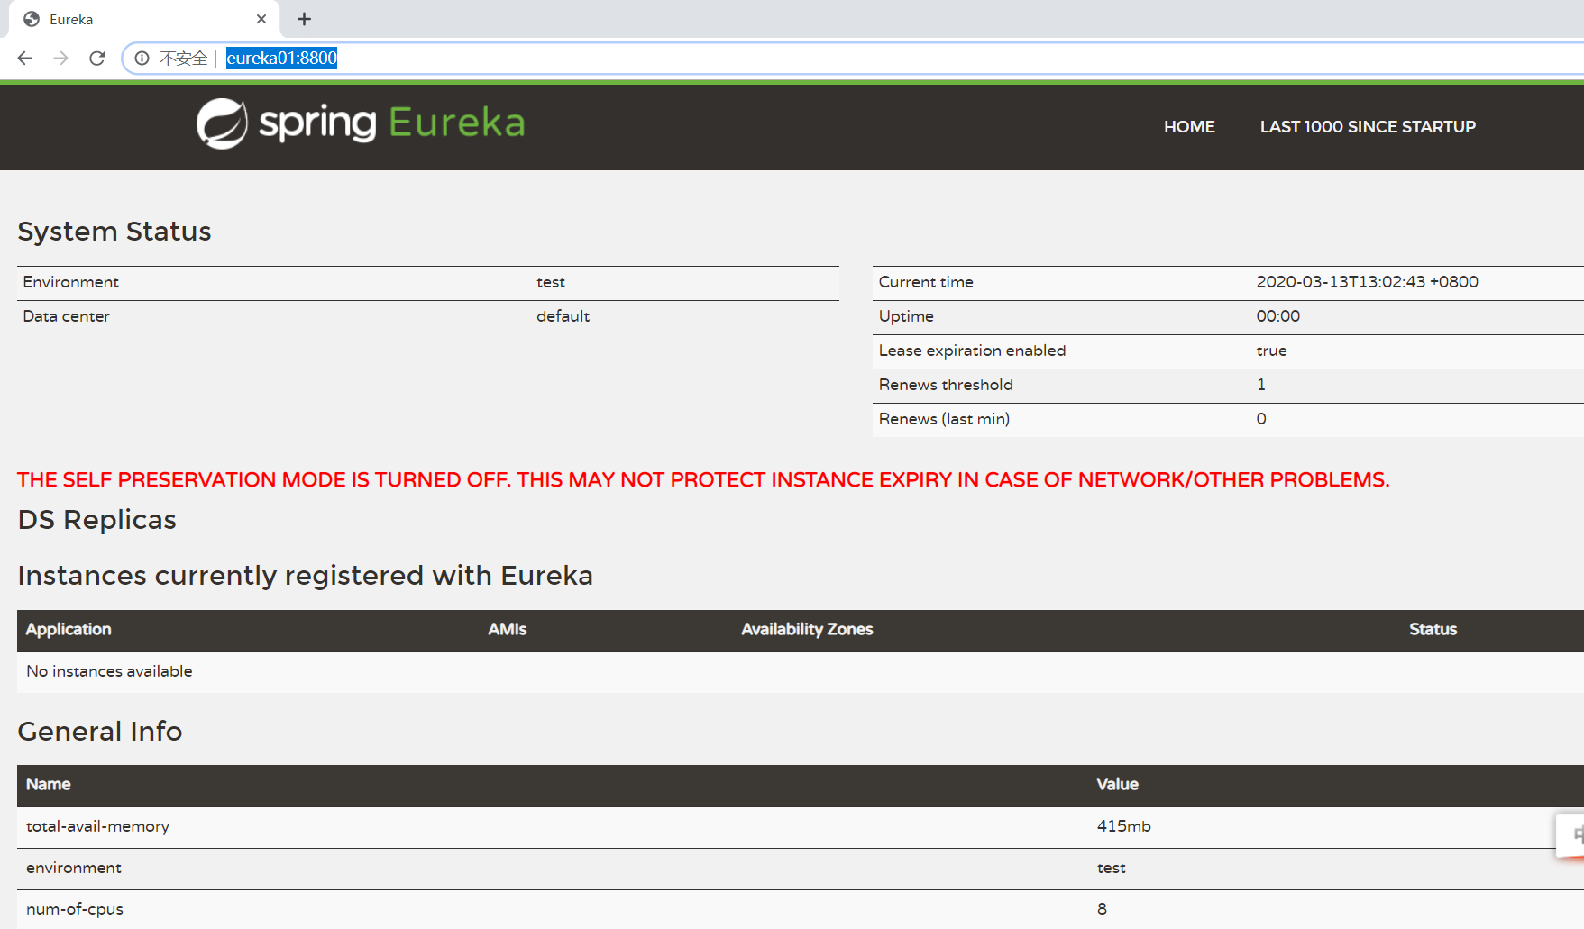
Task: Click the Uptime label
Action: point(906,316)
